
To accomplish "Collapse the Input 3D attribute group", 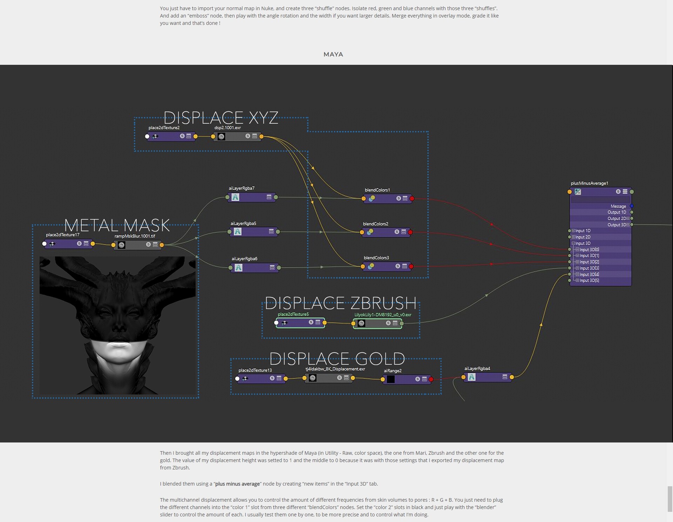I will (x=573, y=243).
